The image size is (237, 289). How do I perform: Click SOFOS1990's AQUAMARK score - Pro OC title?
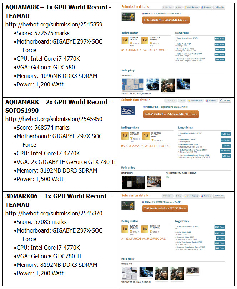tap(167, 107)
